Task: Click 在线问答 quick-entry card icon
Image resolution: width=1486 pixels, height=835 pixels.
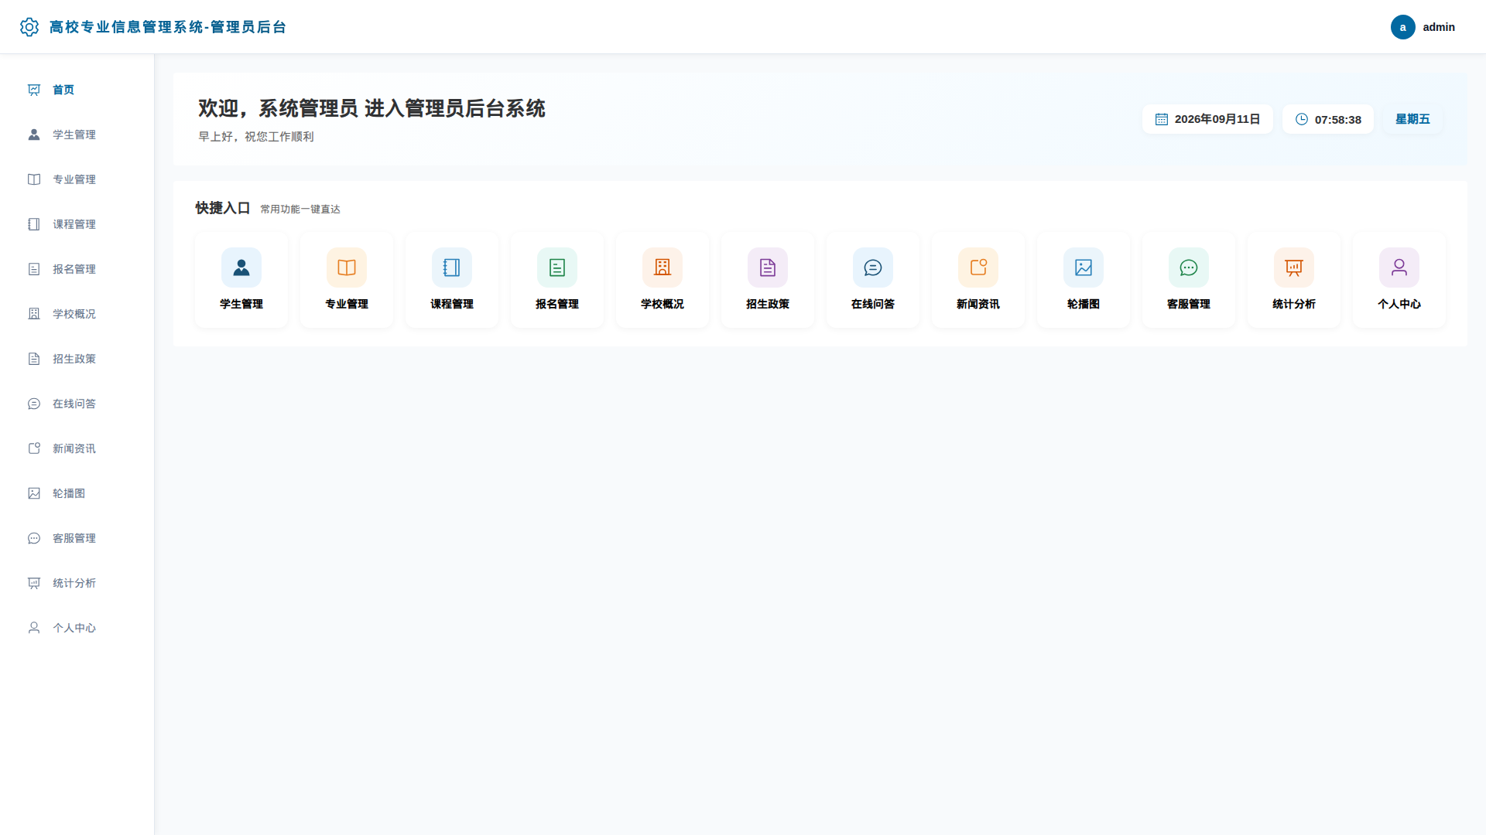Action: point(873,268)
